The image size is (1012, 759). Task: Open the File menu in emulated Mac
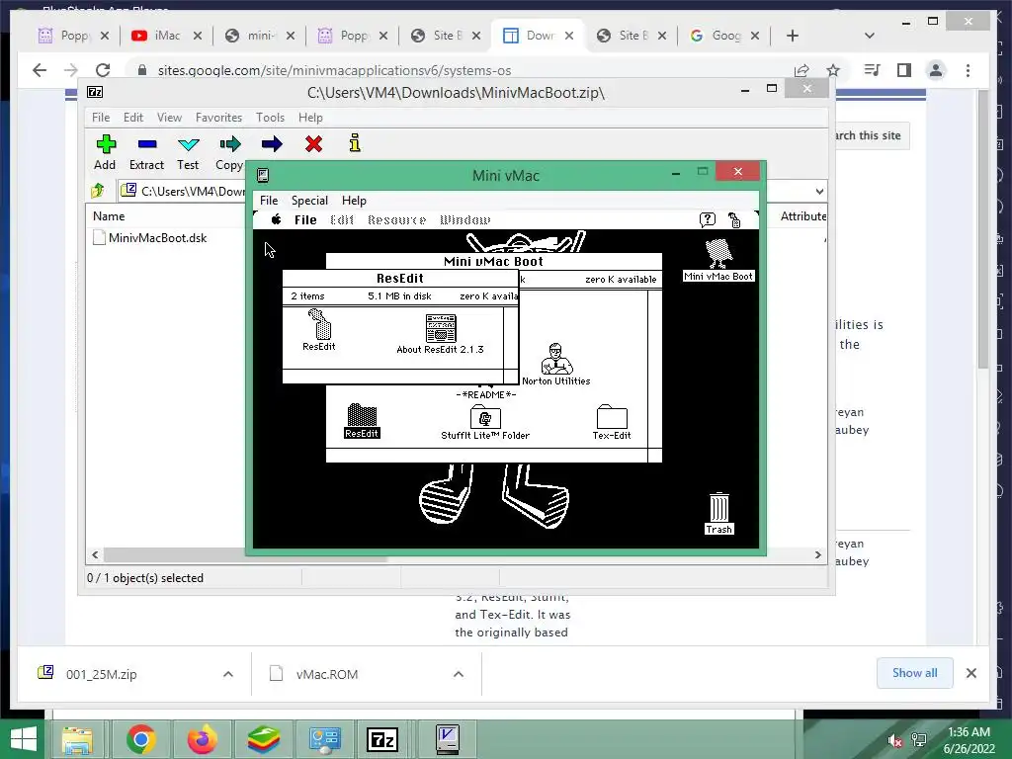(305, 220)
